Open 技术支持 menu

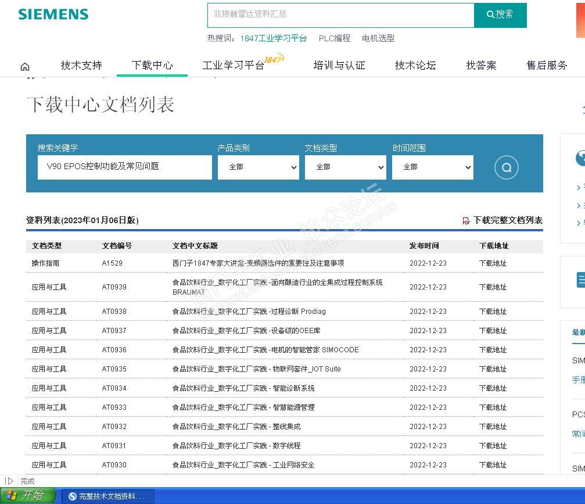tap(81, 65)
